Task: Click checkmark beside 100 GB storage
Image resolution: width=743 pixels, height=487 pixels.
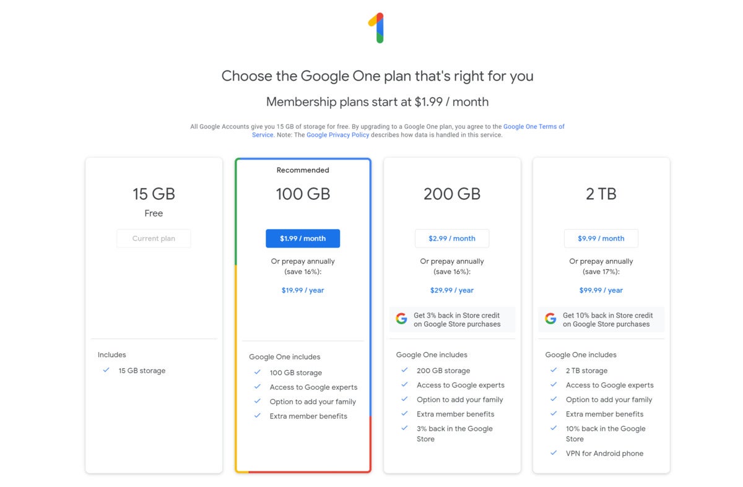Action: (x=257, y=372)
